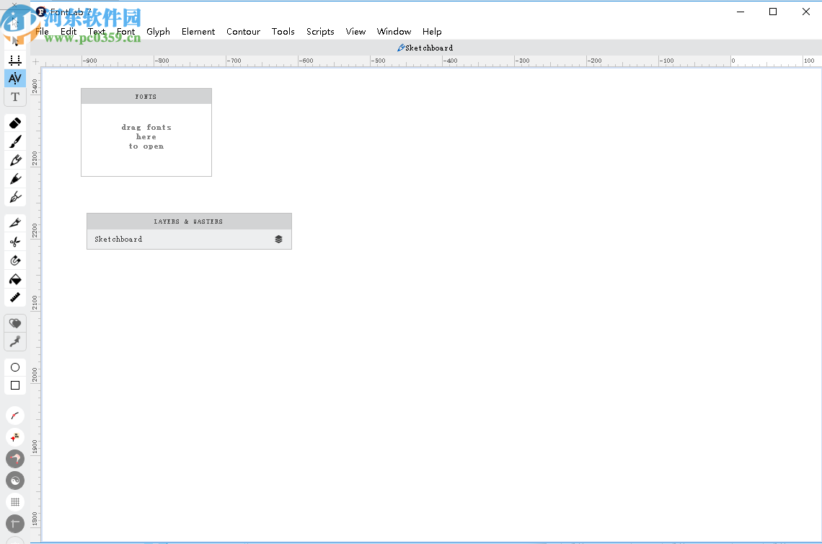Screen dimensions: 822x544
Task: Open the Element menu
Action: (x=198, y=32)
